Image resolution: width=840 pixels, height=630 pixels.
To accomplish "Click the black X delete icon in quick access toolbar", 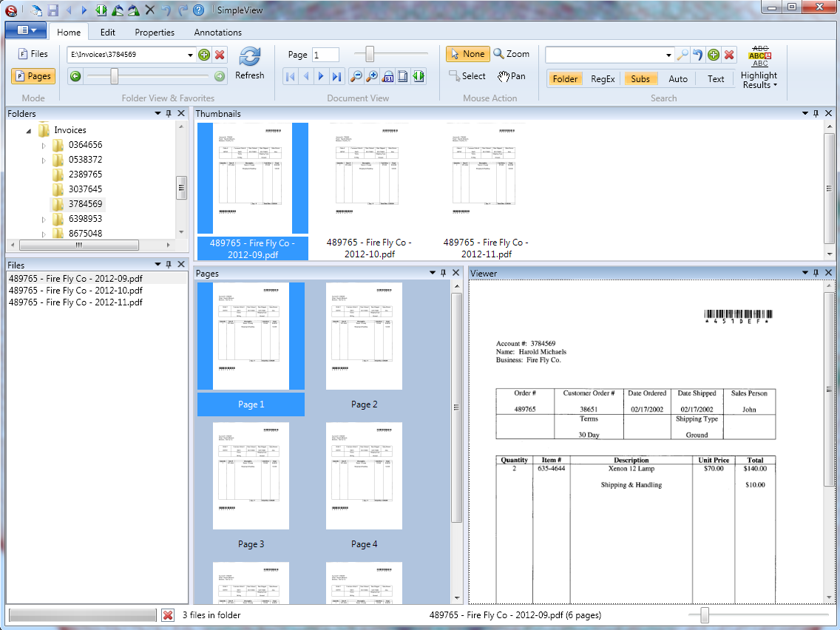I will coord(150,10).
